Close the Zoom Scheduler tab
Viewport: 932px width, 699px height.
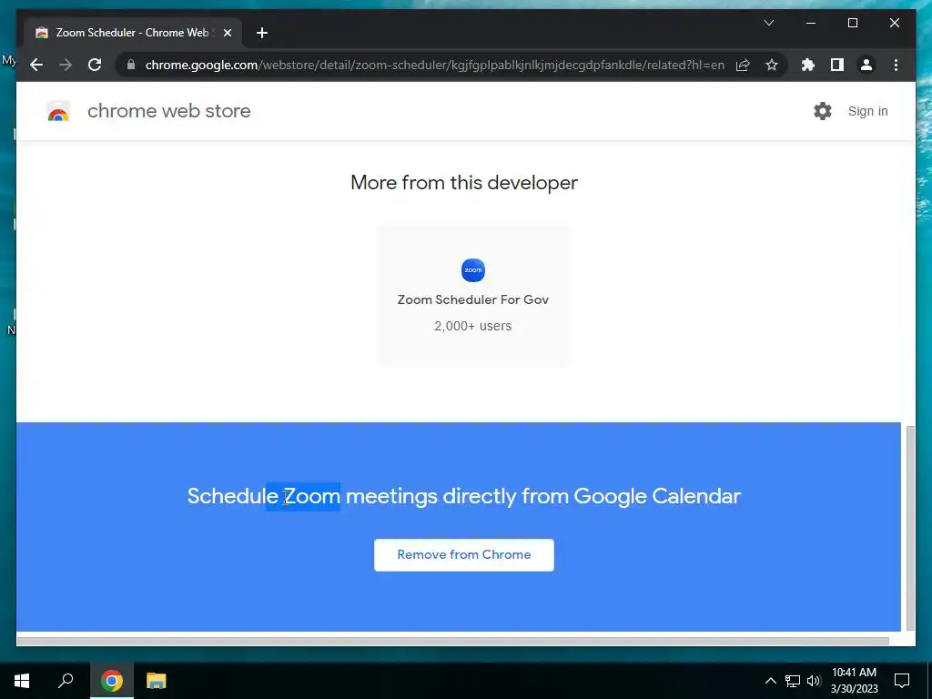227,33
